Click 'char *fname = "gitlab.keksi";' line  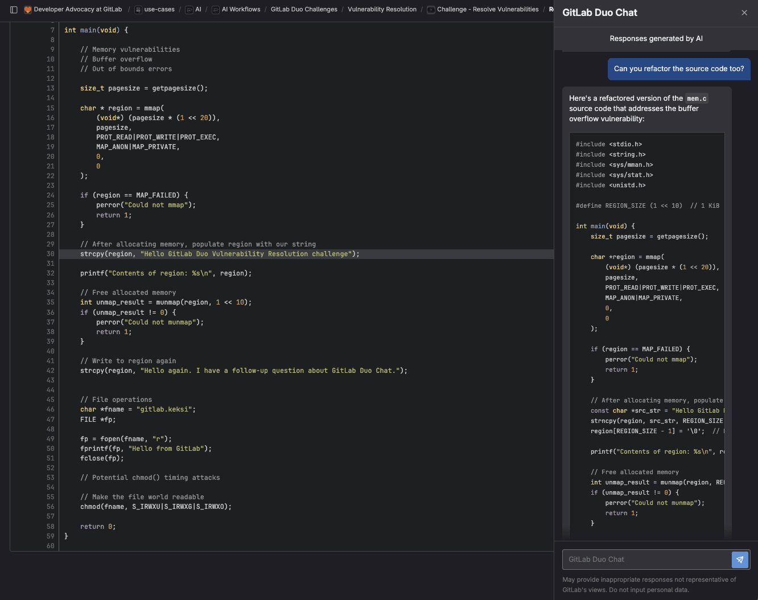pyautogui.click(x=138, y=409)
